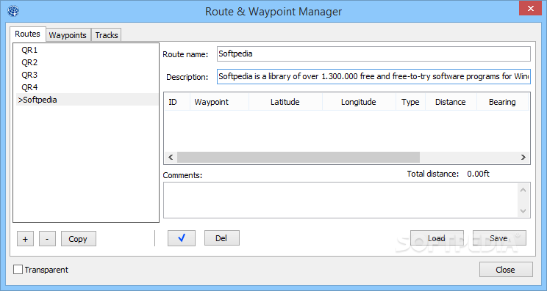Click the Del button
The width and height of the screenshot is (547, 291).
point(221,238)
